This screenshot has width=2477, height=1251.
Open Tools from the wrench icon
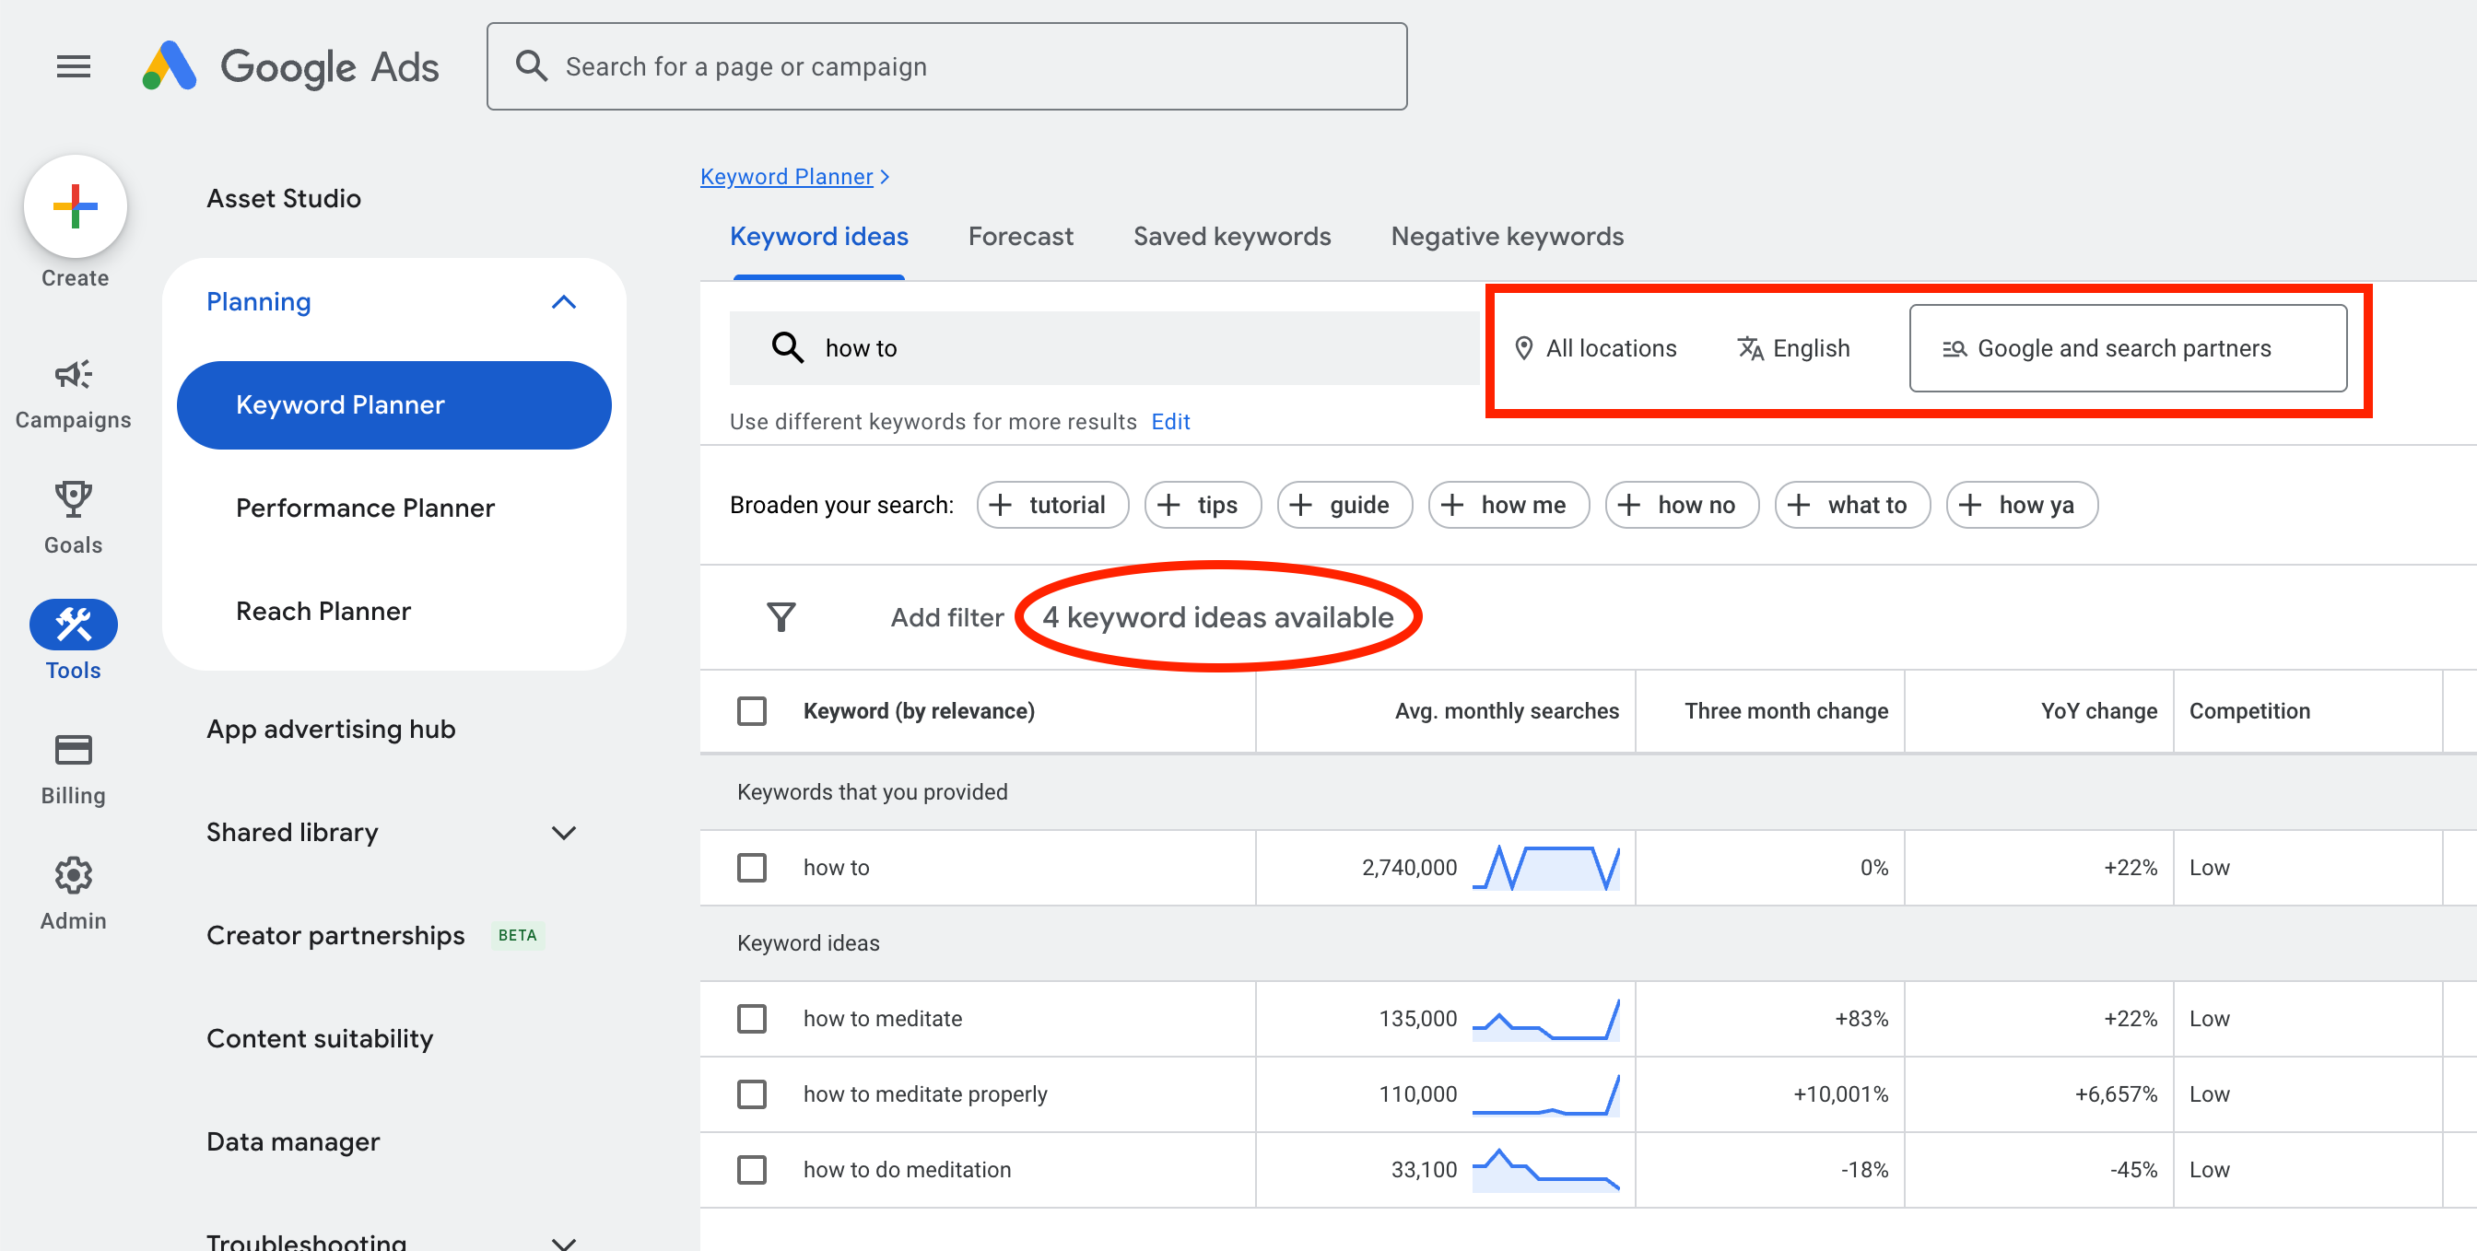73,624
